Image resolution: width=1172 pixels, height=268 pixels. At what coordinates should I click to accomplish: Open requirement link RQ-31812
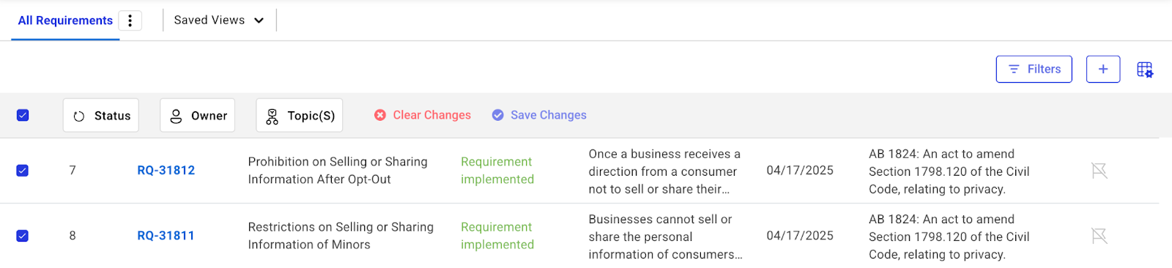166,171
